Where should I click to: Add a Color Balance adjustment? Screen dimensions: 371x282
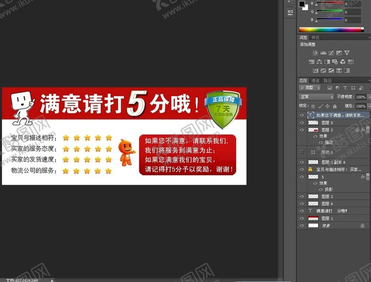point(319,62)
